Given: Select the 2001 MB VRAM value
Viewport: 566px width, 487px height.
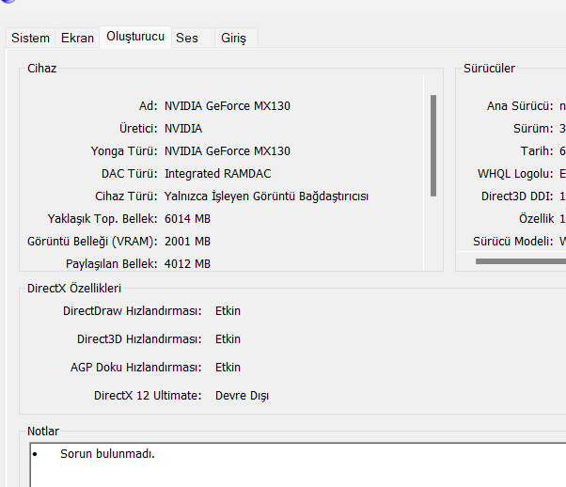Looking at the screenshot, I should click(x=187, y=242).
